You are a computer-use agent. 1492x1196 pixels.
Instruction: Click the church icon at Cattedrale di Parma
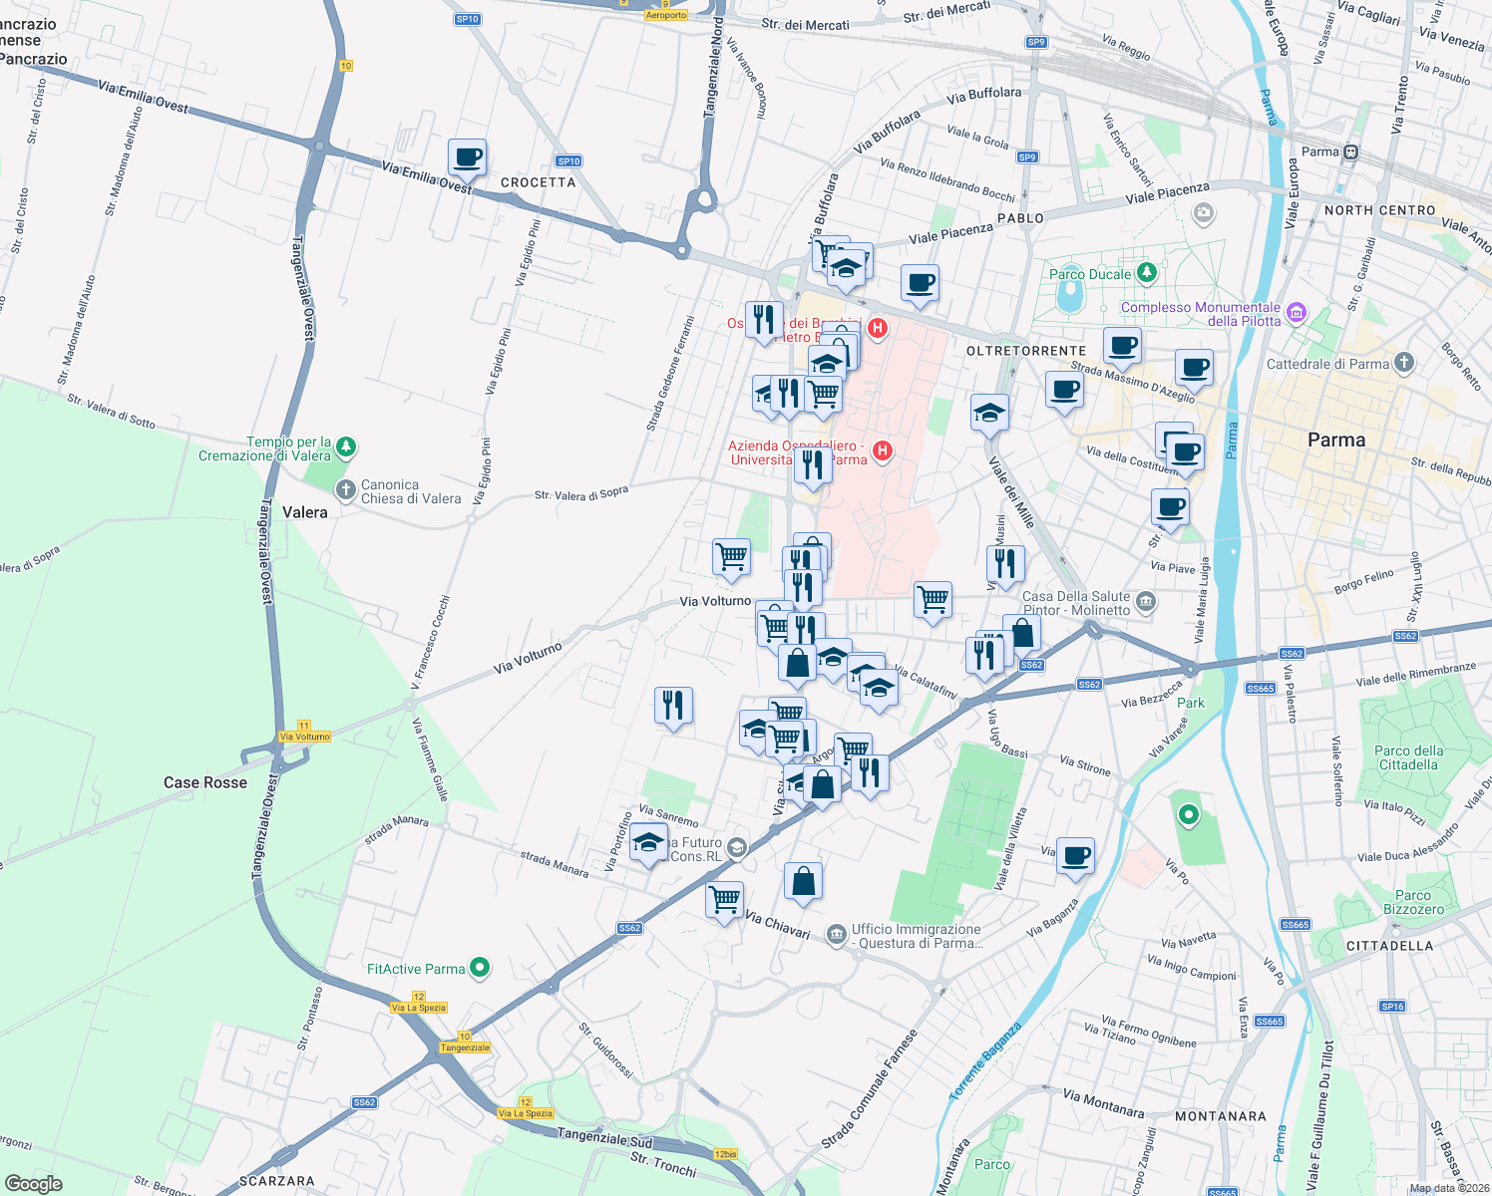pos(1405,363)
